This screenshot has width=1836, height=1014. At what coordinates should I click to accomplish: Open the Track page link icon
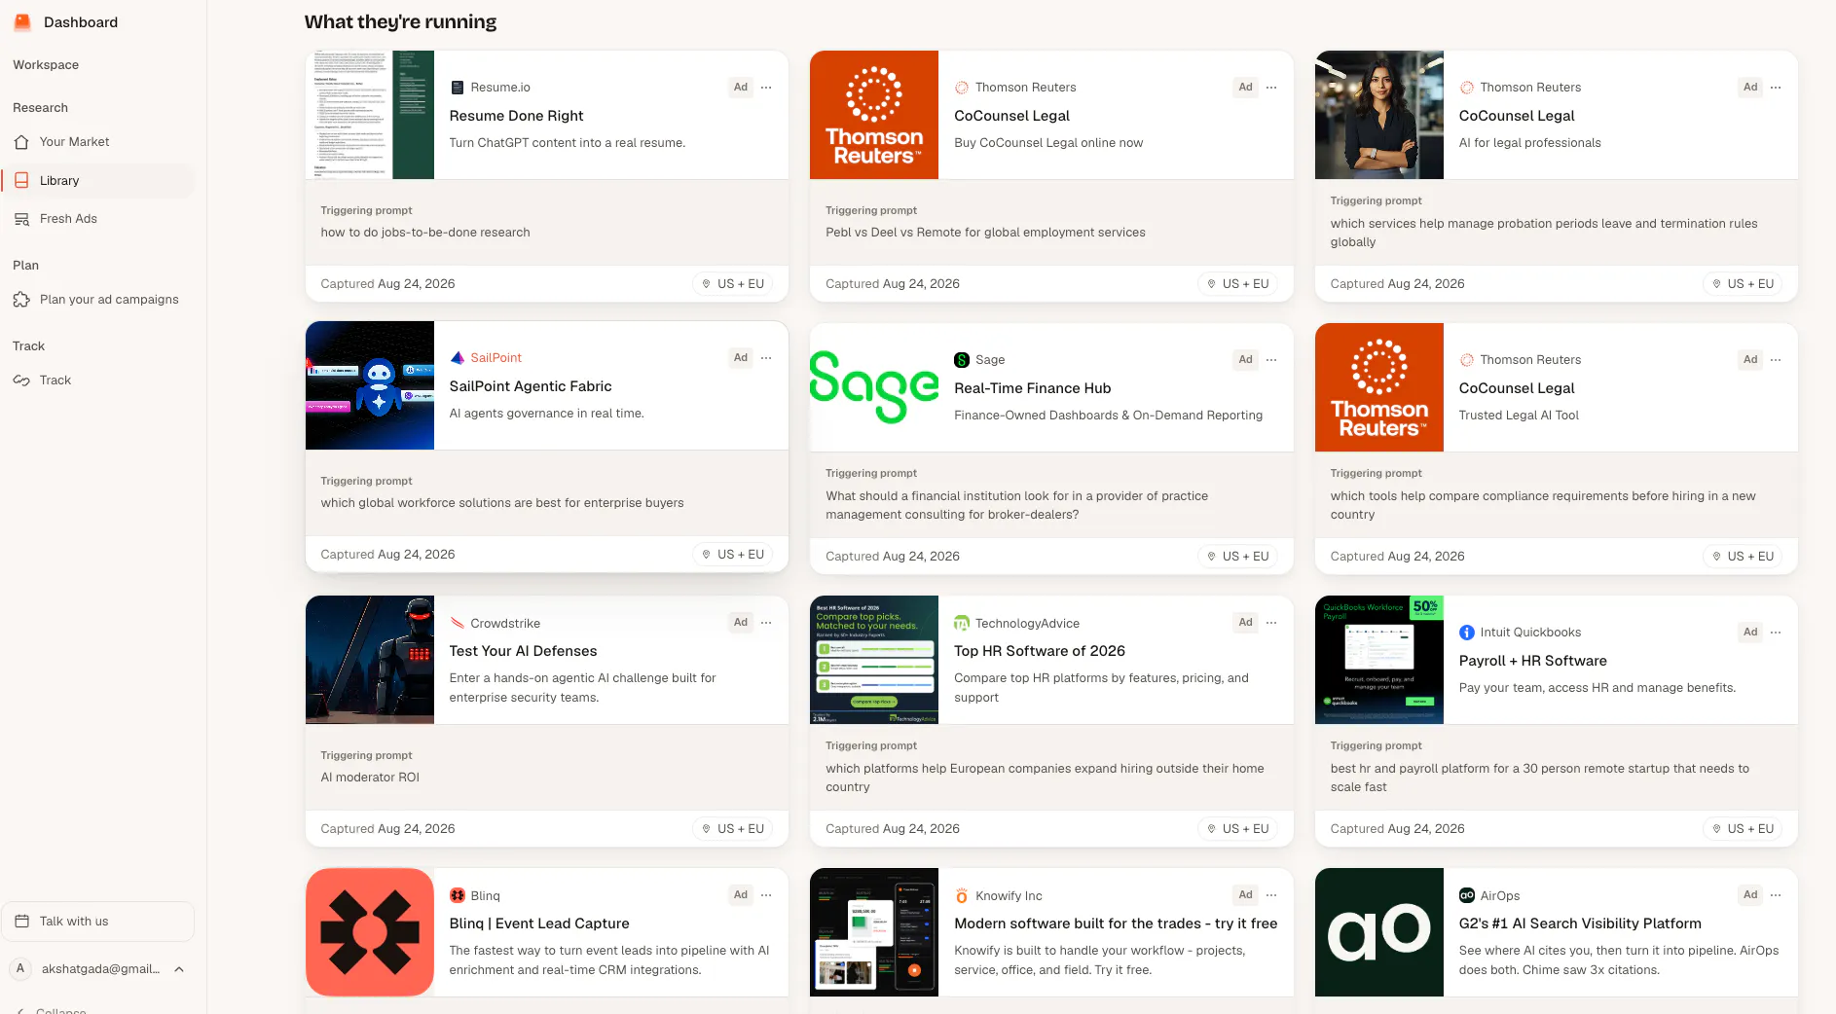click(x=21, y=380)
